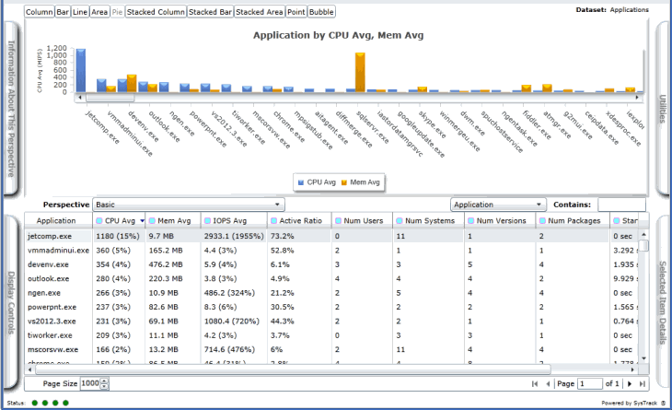Expand Information About This Perspective panel
Image resolution: width=672 pixels, height=410 pixels.
pyautogui.click(x=11, y=109)
